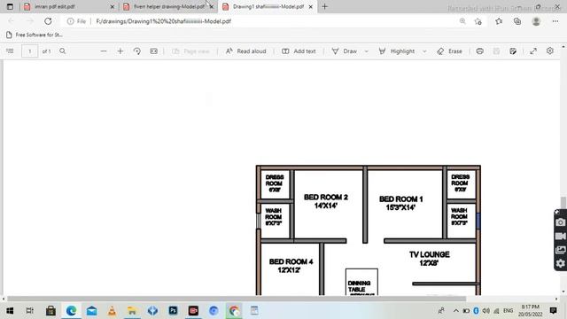Click the screenshot camera icon in recorder panel
The image size is (567, 319).
pyautogui.click(x=560, y=222)
